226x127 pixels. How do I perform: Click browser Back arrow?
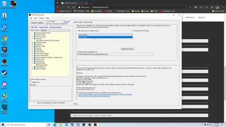click(x=58, y=7)
